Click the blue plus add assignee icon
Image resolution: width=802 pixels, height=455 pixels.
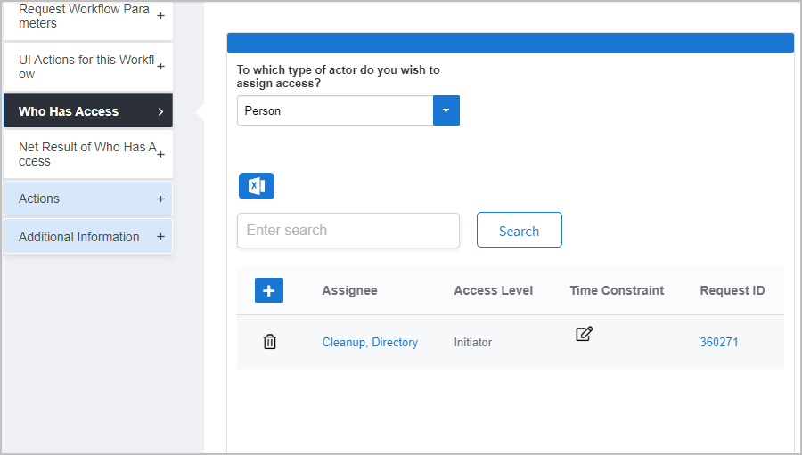tap(269, 290)
